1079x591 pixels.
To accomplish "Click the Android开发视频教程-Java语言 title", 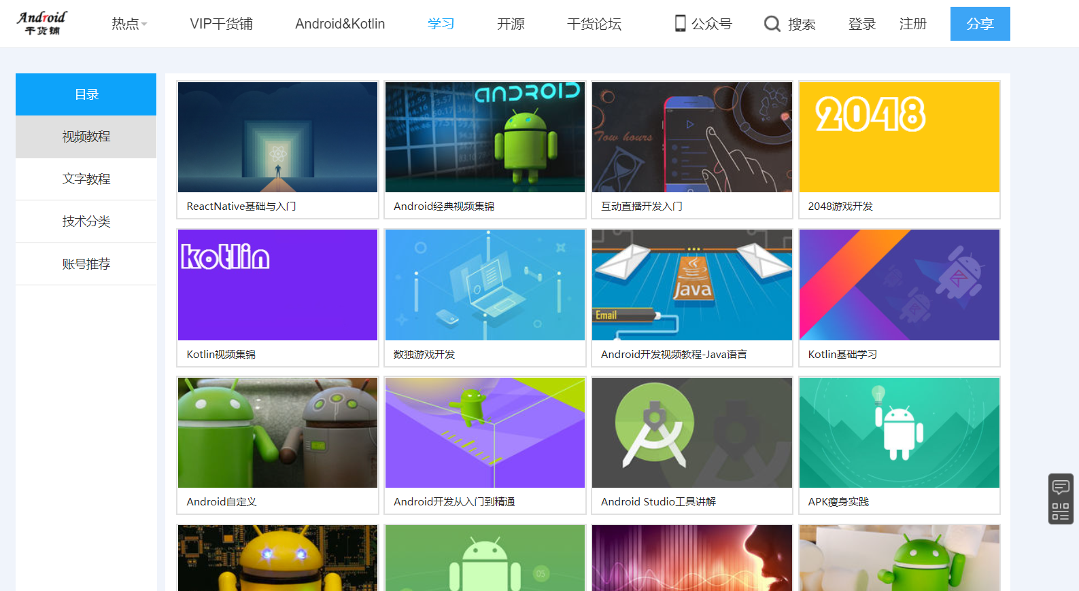I will point(674,355).
